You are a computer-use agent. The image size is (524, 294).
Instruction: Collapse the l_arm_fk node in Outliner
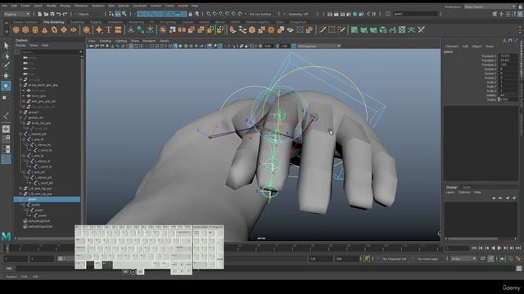[24, 140]
